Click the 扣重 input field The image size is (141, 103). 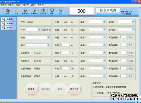point(65,45)
